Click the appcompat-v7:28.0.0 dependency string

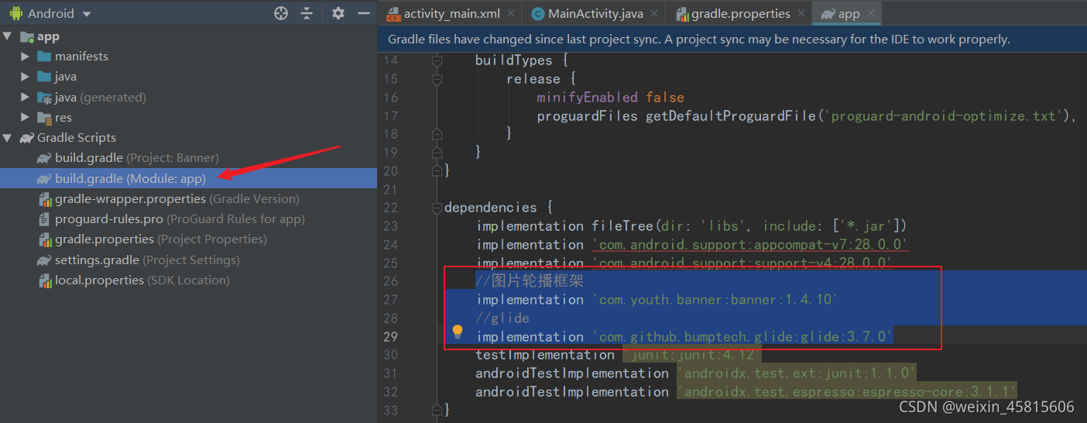[750, 245]
